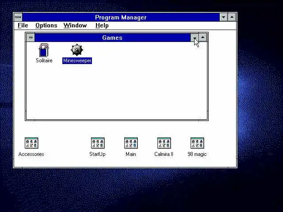Screen dimensions: 283x212
Task: Minimize the Games group window
Action: point(195,38)
